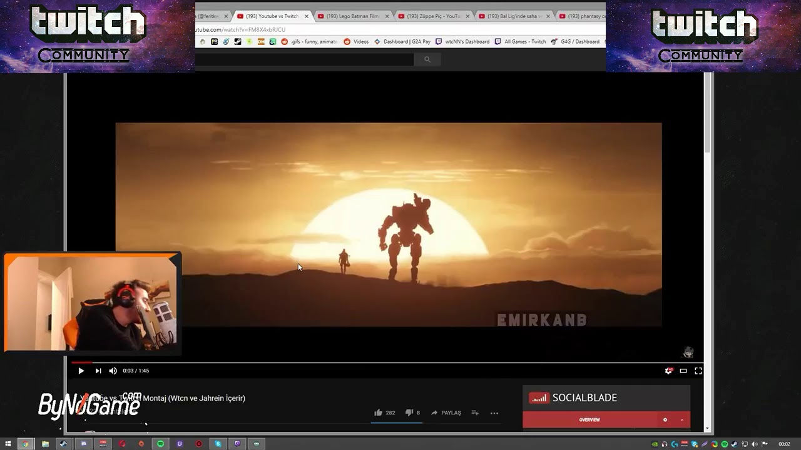The height and width of the screenshot is (450, 801).
Task: Click the system tray volume speaker
Action: coord(755,444)
